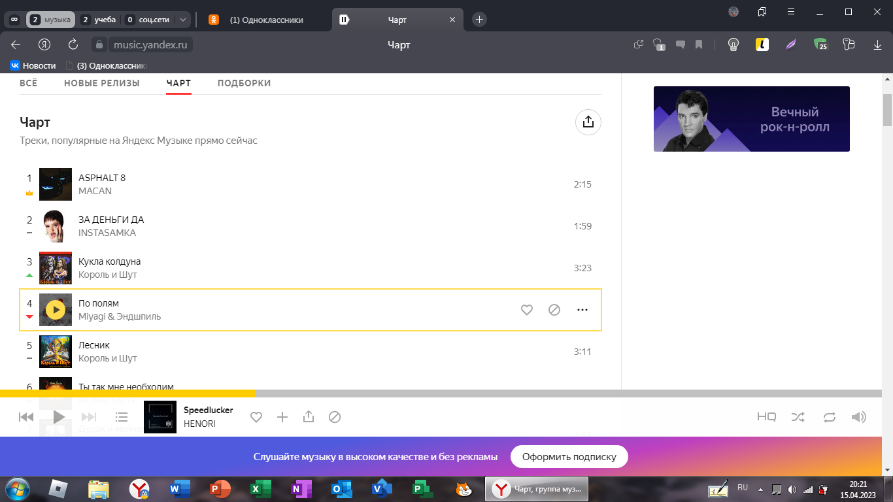
Task: Select the соц.сети tab group
Action: 149,20
